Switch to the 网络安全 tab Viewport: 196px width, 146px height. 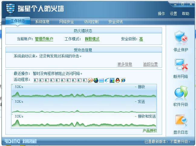67,22
